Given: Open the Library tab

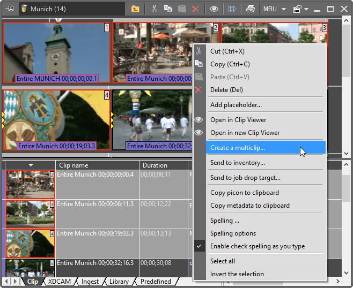Looking at the screenshot, I should pyautogui.click(x=119, y=281).
